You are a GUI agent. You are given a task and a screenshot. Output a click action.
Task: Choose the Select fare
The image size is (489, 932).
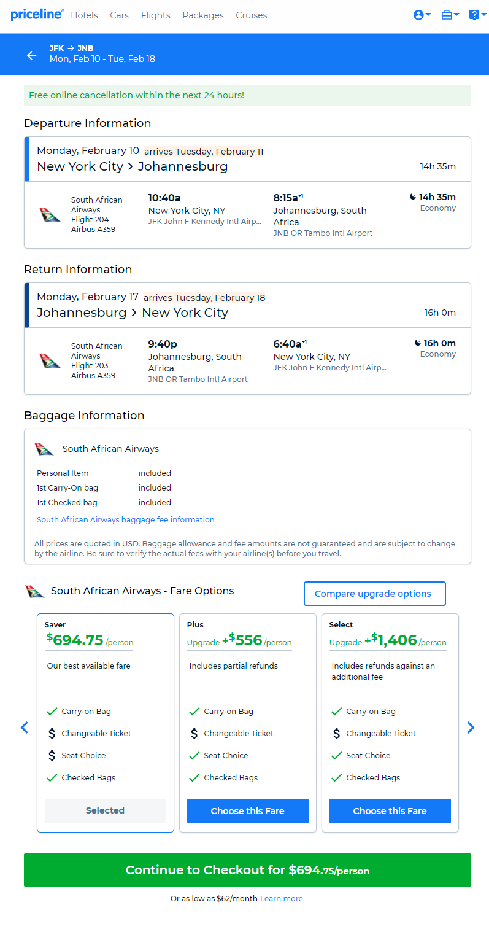390,811
